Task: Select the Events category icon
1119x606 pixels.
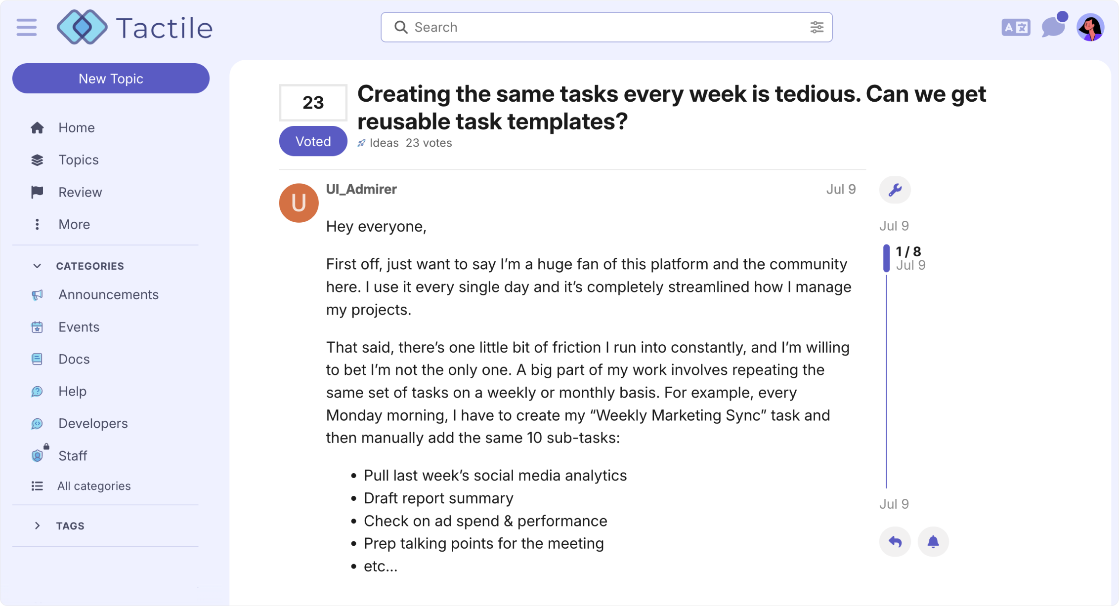Action: point(37,326)
